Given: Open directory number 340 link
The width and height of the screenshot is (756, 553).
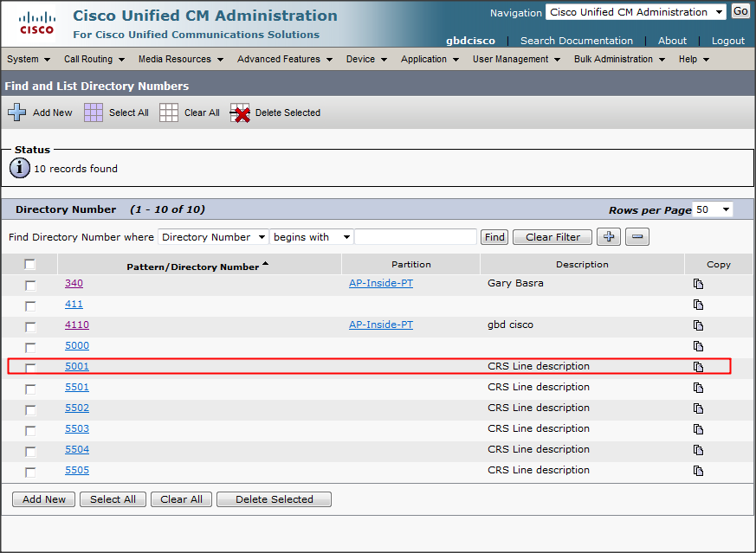Looking at the screenshot, I should click(x=74, y=283).
